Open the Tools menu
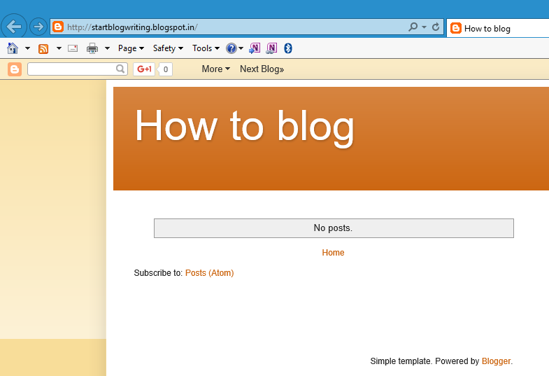The width and height of the screenshot is (549, 376). point(206,48)
